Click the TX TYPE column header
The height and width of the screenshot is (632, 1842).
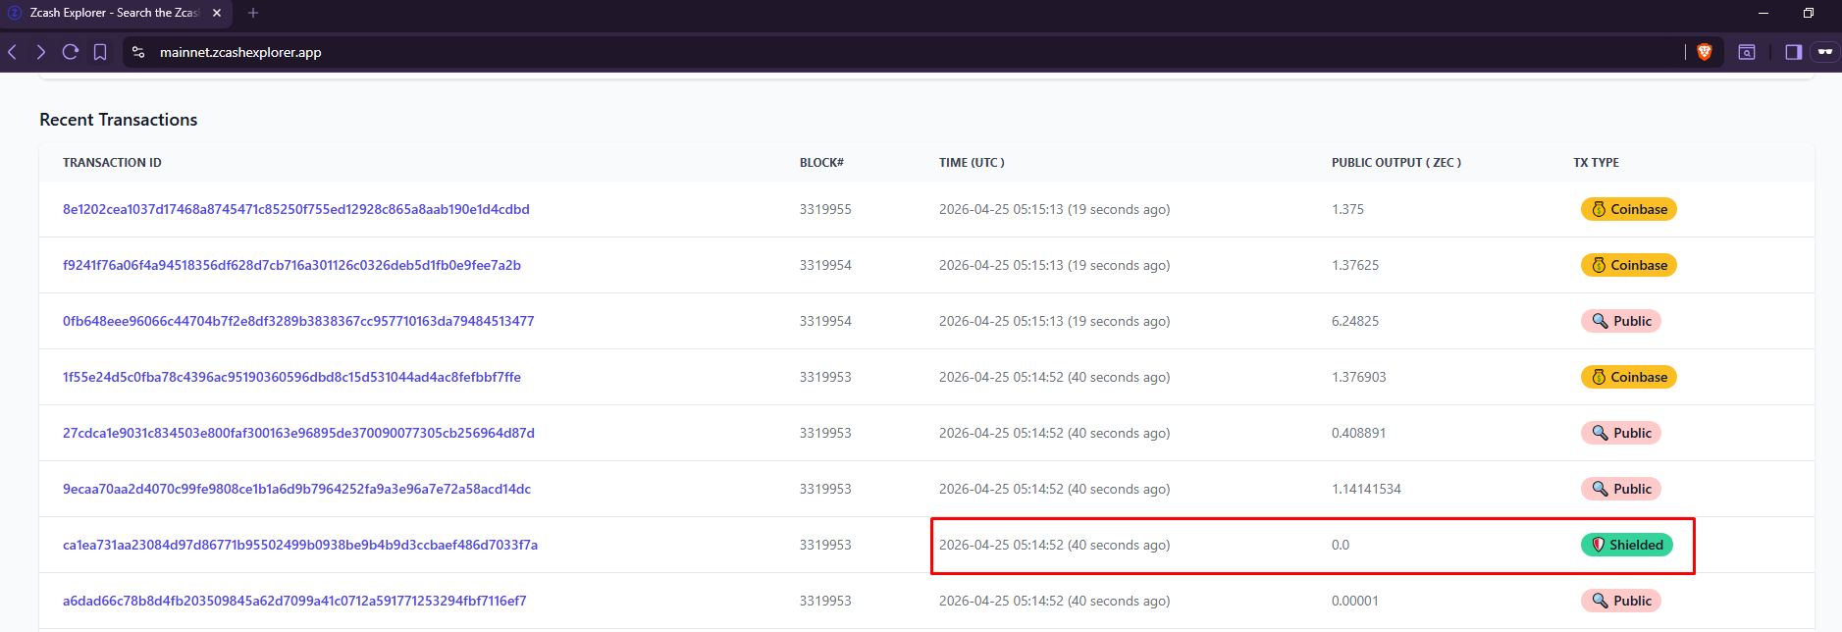[1596, 163]
